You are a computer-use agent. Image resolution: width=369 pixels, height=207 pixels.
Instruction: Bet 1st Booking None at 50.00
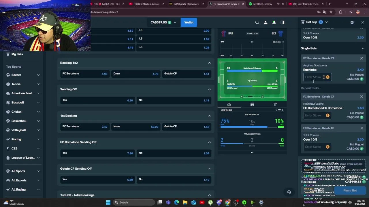135,126
